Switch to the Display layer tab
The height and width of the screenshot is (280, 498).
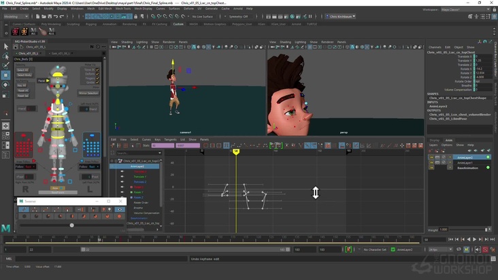click(x=434, y=140)
